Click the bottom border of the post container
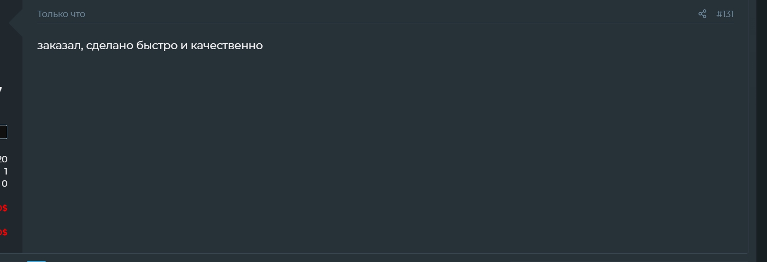Image resolution: width=767 pixels, height=262 pixels. 384,253
